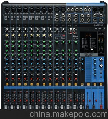Image resolution: width=108 pixels, height=119 pixels.
Task: Click the PHONES output jack
Action: pos(101,20)
